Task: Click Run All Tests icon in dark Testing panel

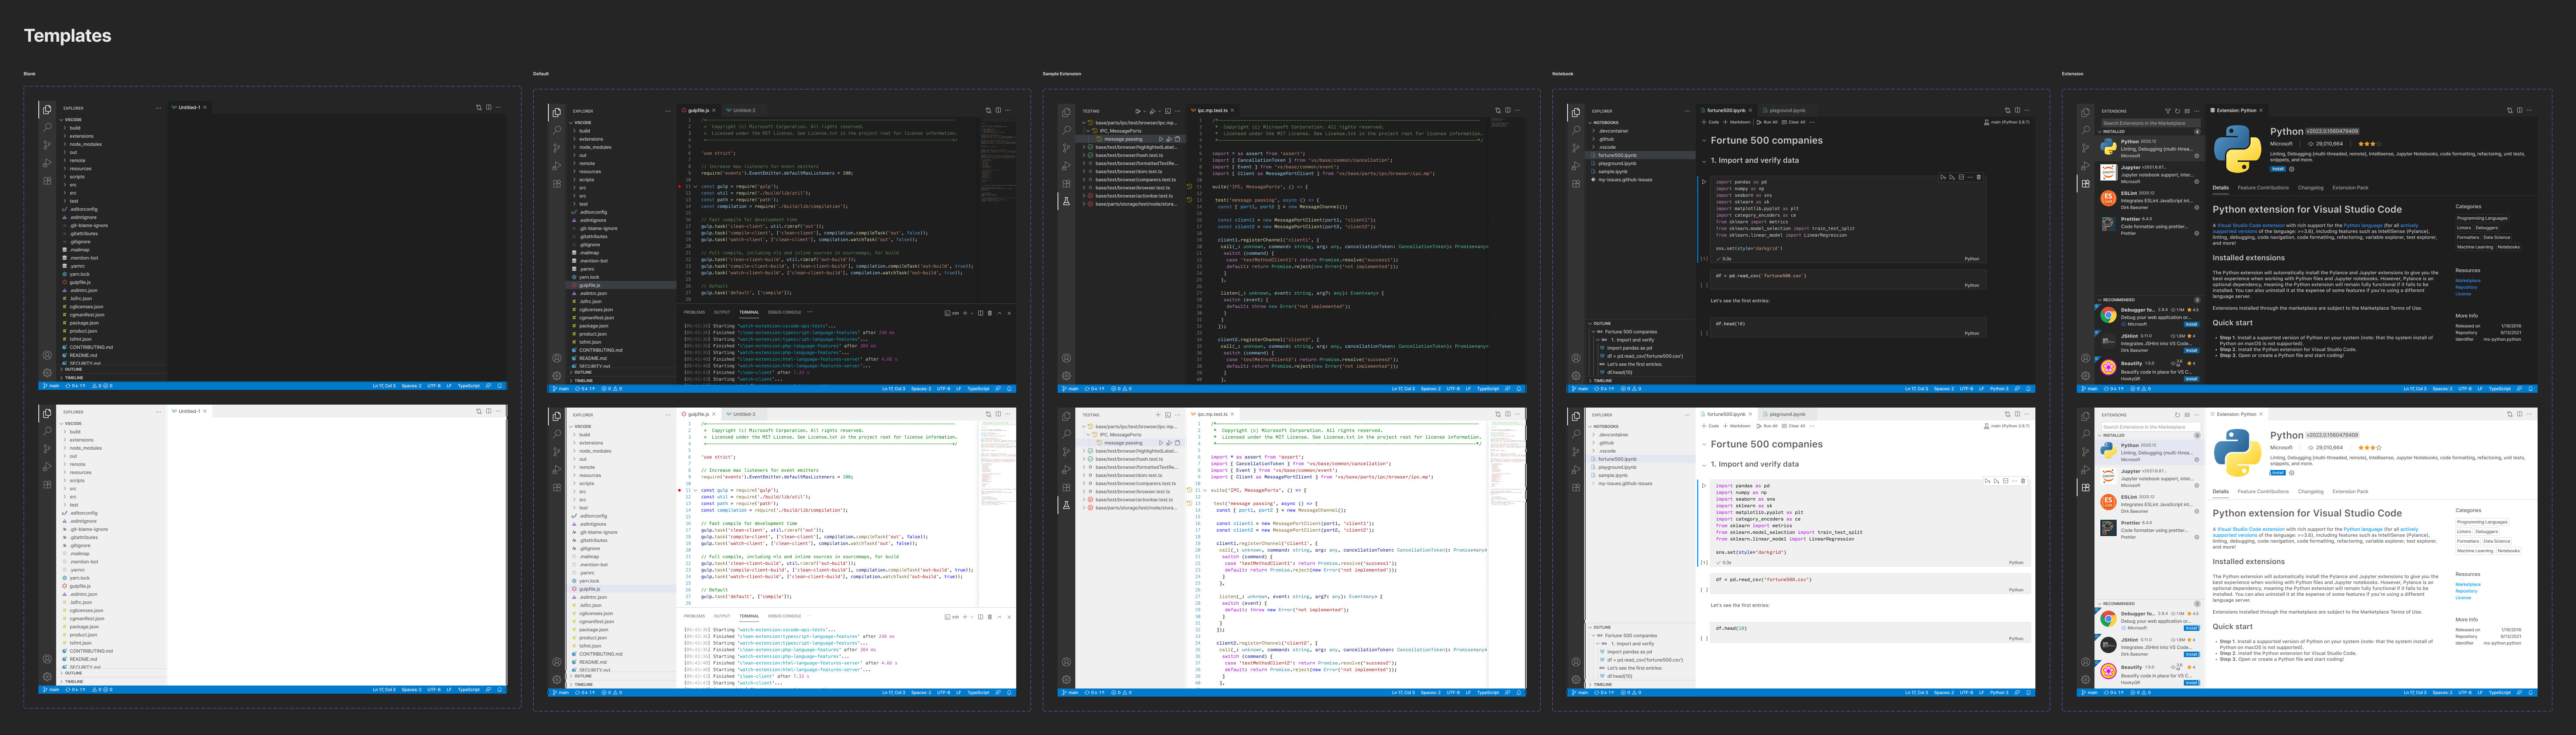Action: [1138, 111]
